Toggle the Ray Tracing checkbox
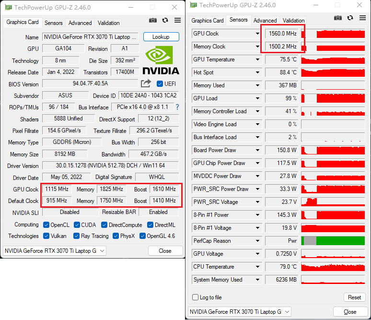The image size is (371, 320). 76,236
